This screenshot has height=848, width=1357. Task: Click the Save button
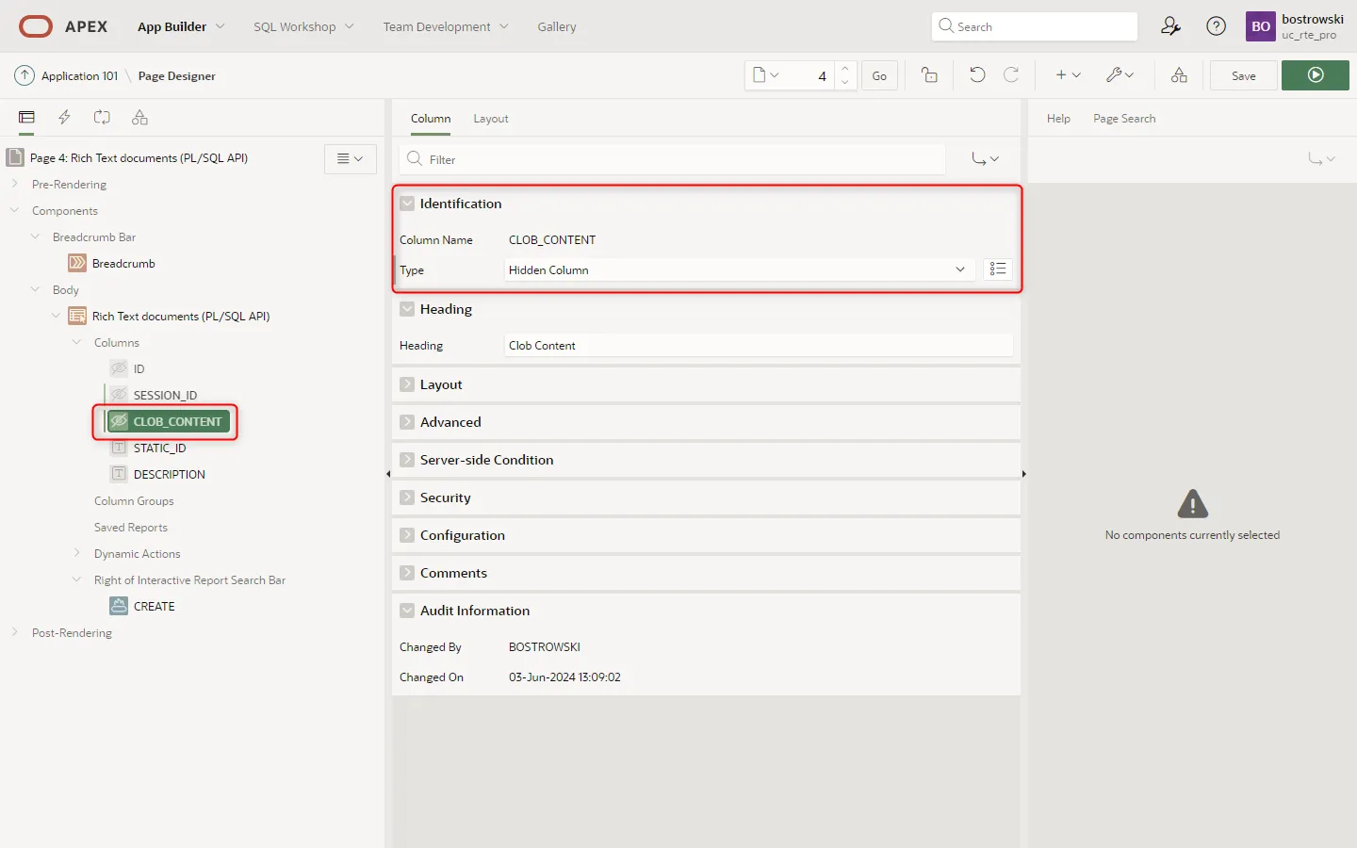[x=1243, y=75]
